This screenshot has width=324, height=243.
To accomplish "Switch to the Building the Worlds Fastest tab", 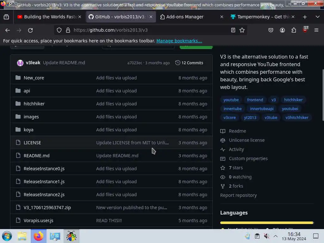I will (50, 17).
